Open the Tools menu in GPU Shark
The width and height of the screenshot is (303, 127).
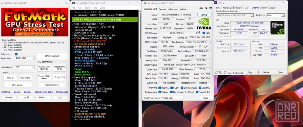(87, 8)
